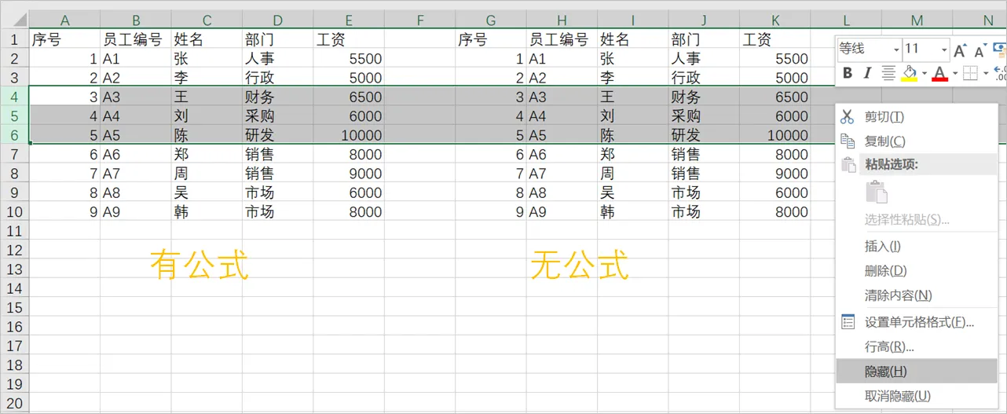Apply center alignment from mini toolbar
The image size is (1007, 414).
click(888, 73)
